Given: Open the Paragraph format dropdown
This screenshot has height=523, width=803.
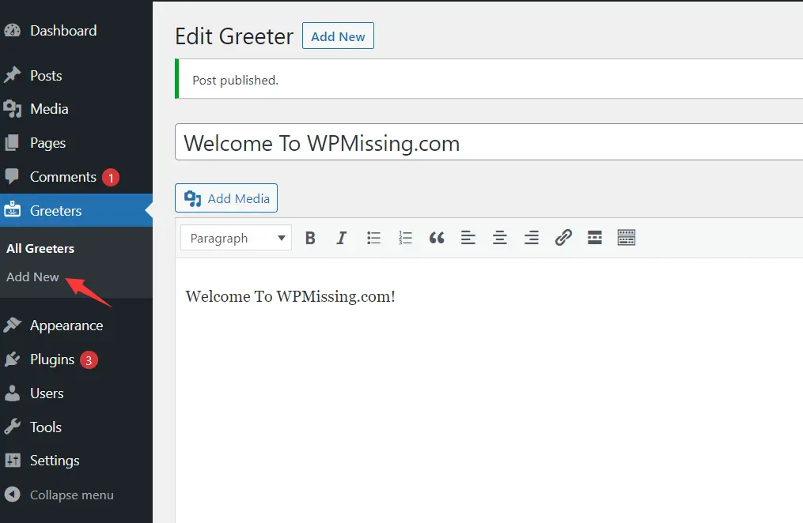Looking at the screenshot, I should [236, 238].
